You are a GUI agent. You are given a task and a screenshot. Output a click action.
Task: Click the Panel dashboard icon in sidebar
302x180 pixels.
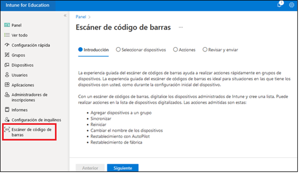click(7, 25)
